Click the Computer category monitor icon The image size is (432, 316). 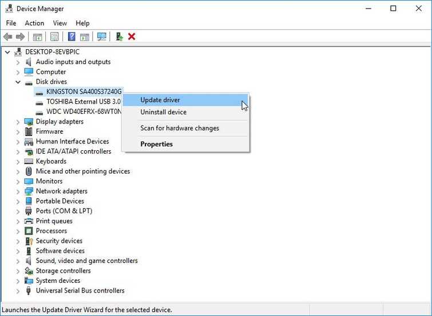coord(29,72)
